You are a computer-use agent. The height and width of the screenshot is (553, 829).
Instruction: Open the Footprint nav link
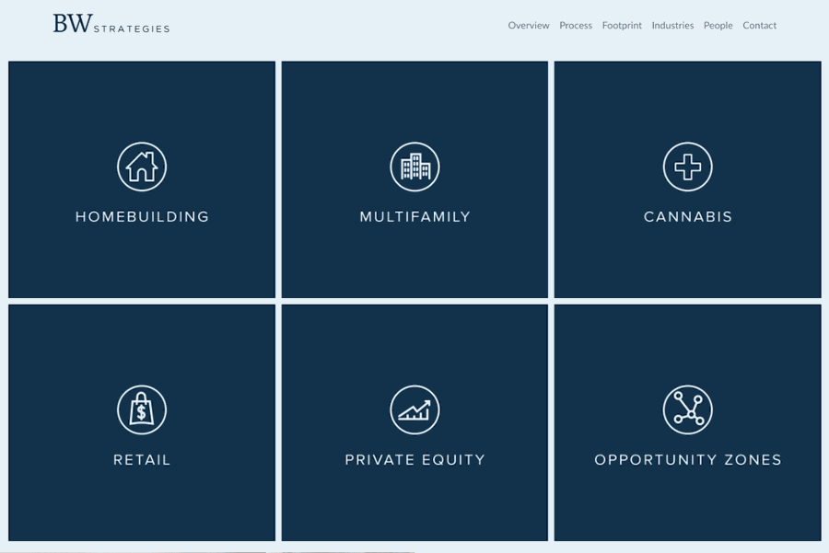pos(622,26)
